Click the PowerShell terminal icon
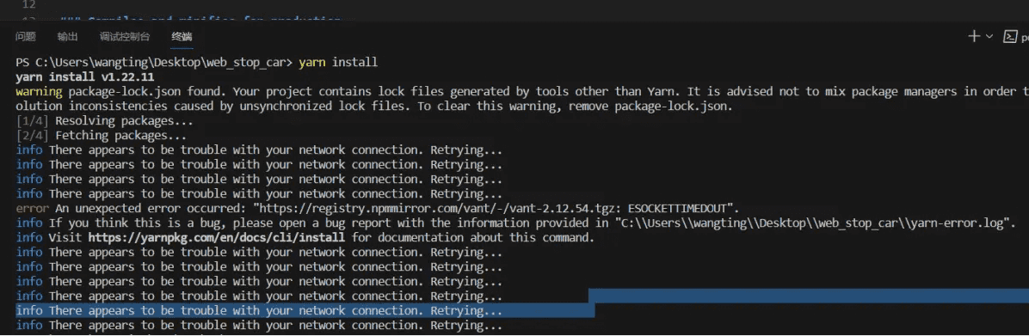The image size is (1029, 336). pos(1010,37)
